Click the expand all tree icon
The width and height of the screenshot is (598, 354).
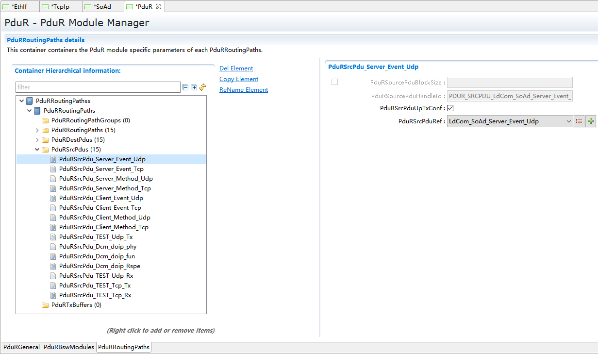coord(194,87)
